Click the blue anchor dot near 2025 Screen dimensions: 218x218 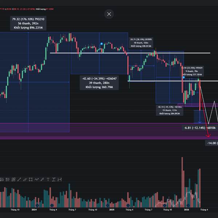pos(102,44)
